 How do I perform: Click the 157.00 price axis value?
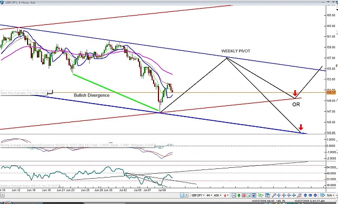pos(332,58)
